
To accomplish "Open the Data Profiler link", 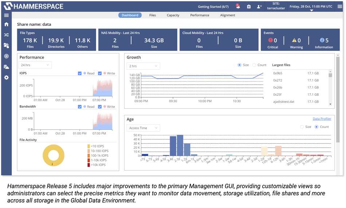I will (x=322, y=119).
